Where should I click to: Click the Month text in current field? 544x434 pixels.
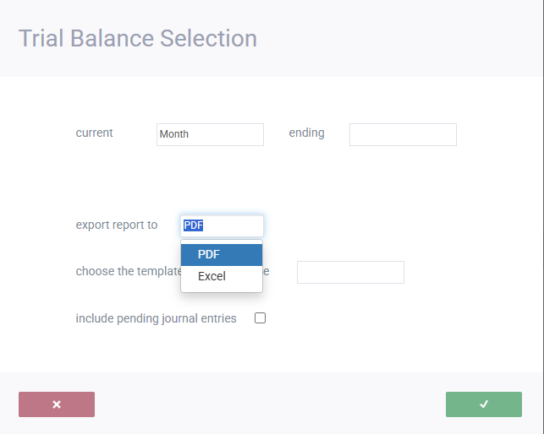pos(173,134)
